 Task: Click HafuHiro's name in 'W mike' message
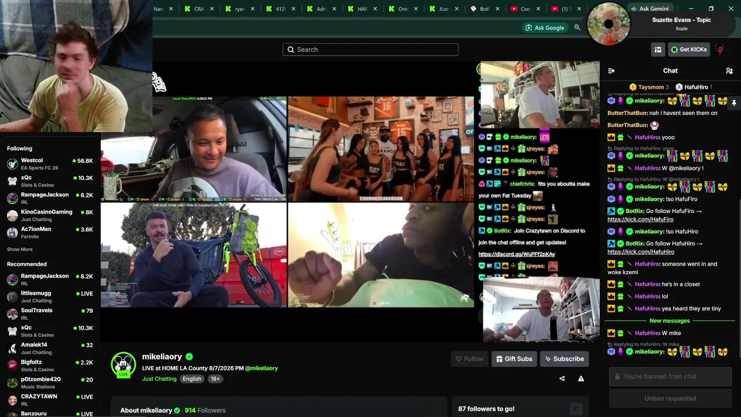(647, 333)
